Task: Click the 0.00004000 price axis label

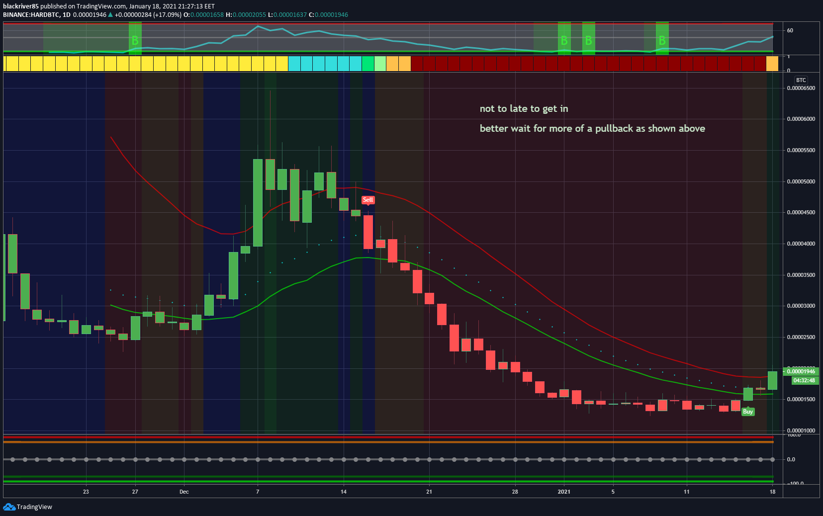Action: pyautogui.click(x=801, y=244)
